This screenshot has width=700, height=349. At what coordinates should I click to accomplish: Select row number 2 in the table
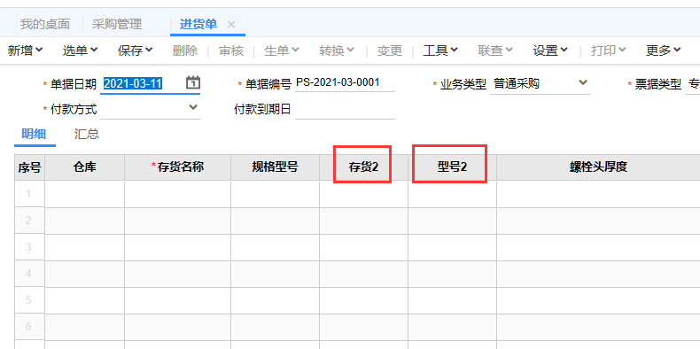point(29,221)
